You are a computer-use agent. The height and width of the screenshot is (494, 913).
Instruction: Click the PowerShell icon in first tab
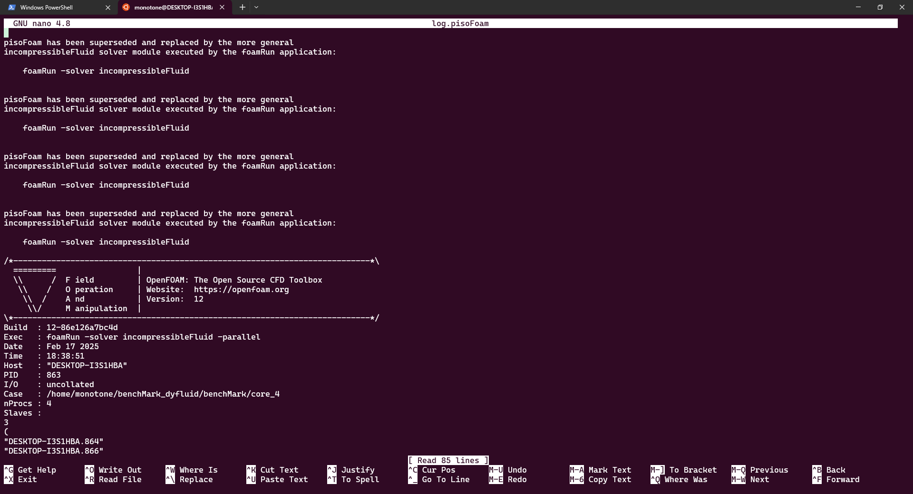tap(11, 7)
